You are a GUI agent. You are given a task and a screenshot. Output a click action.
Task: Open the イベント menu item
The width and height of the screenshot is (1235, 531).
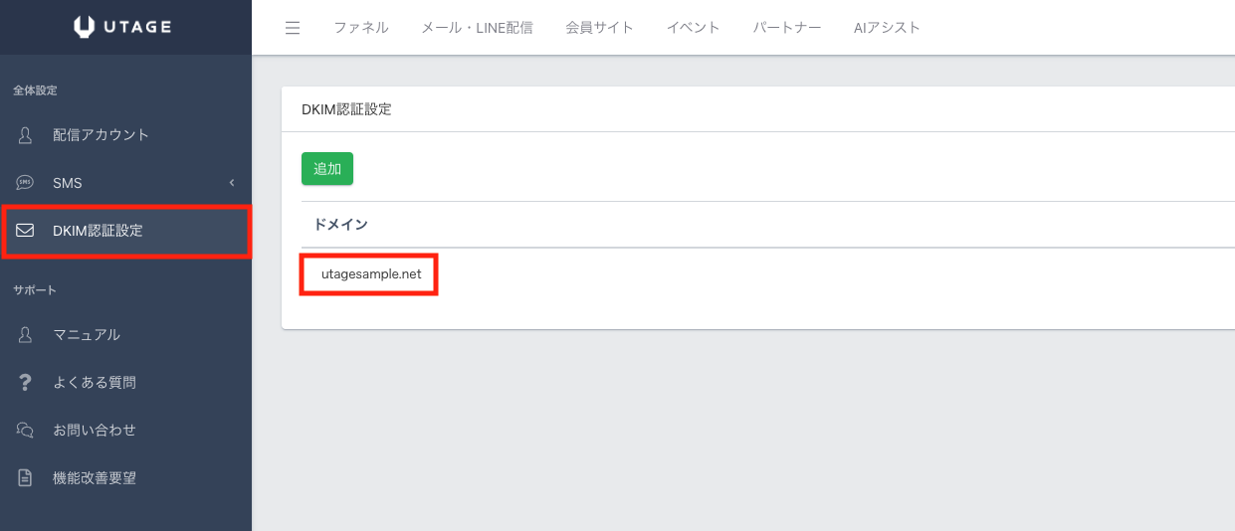click(x=693, y=28)
